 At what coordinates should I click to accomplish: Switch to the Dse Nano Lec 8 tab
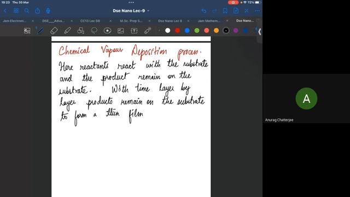pos(170,21)
